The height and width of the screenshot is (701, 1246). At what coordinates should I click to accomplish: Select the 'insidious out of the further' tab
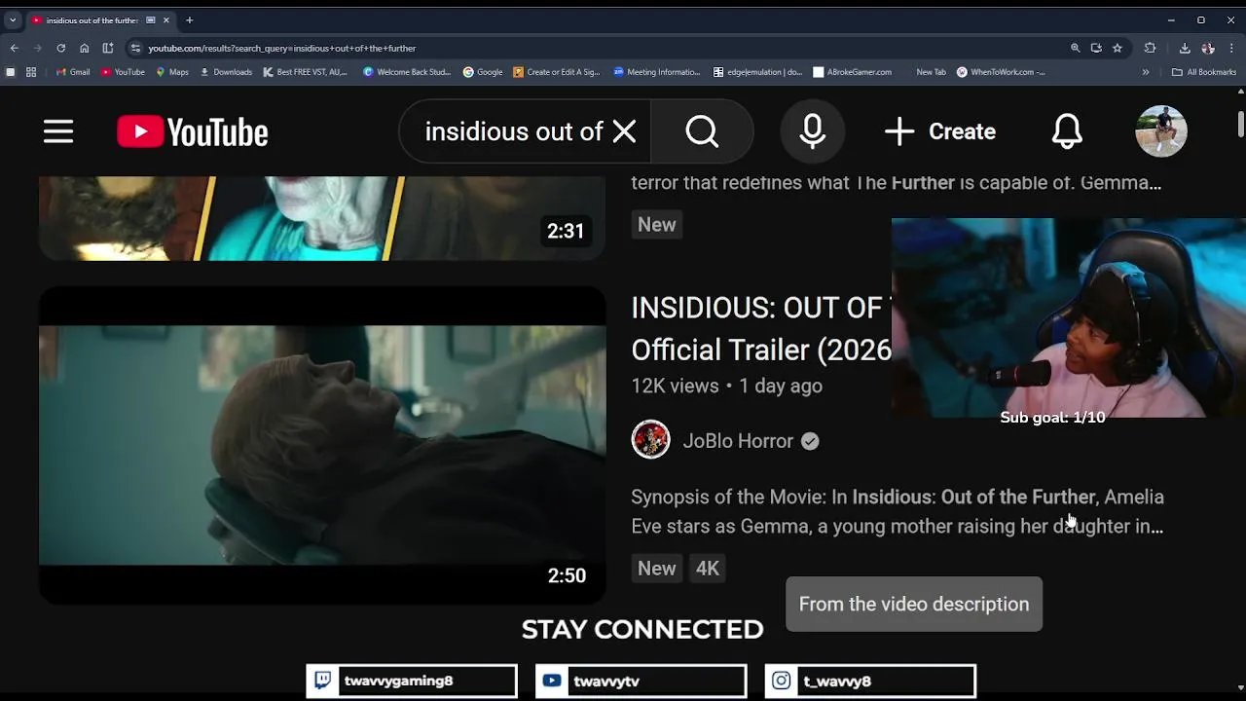tap(93, 19)
